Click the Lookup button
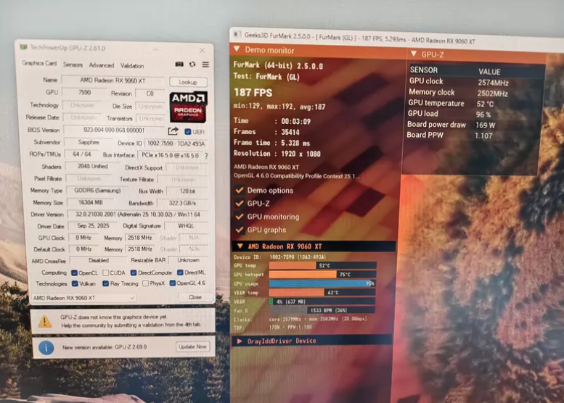564x403 pixels. (x=188, y=82)
